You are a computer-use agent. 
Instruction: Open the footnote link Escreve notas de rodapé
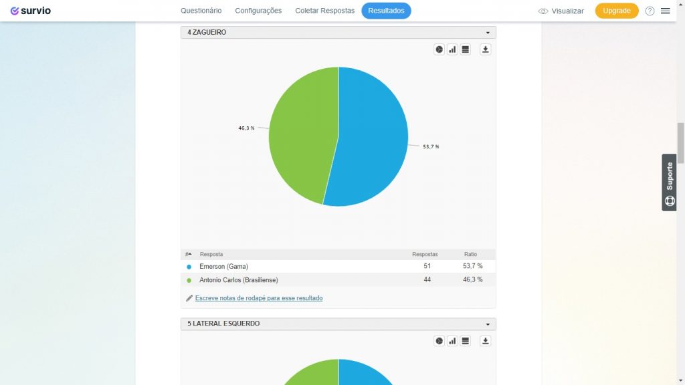pos(259,298)
